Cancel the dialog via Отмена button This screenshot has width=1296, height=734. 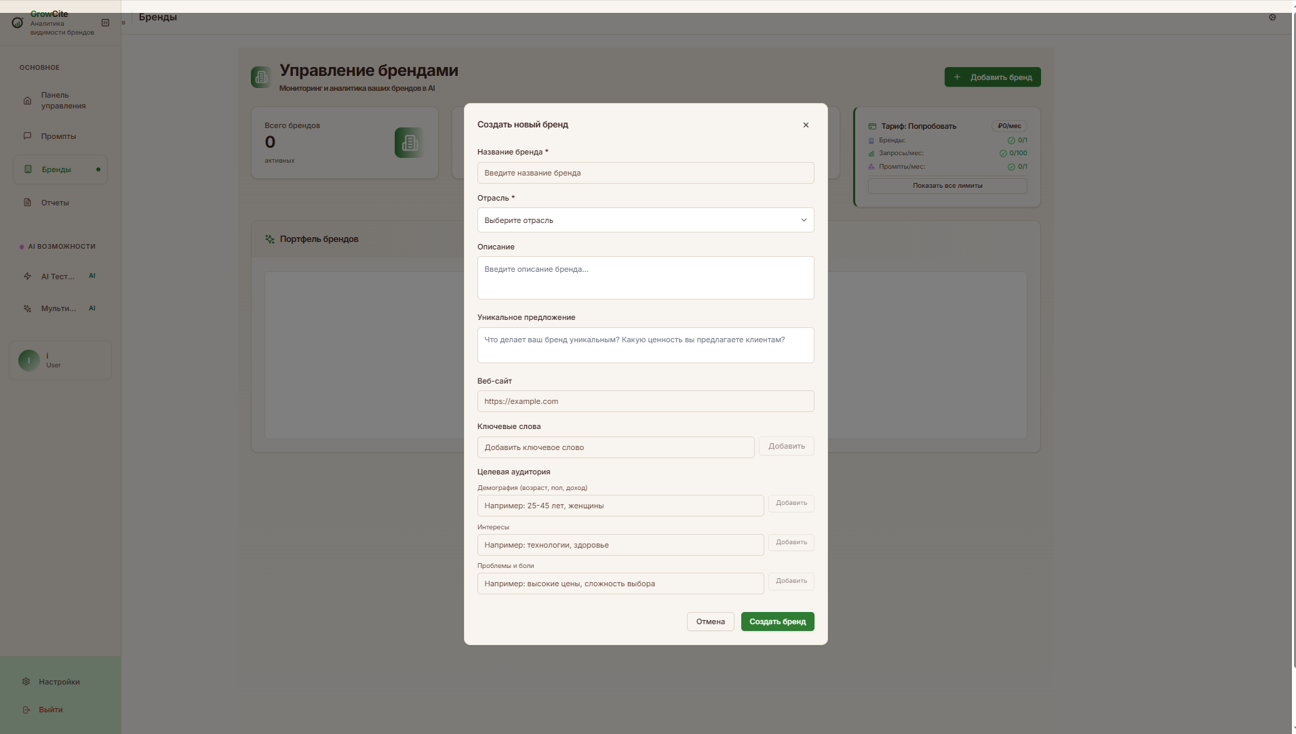pyautogui.click(x=710, y=621)
